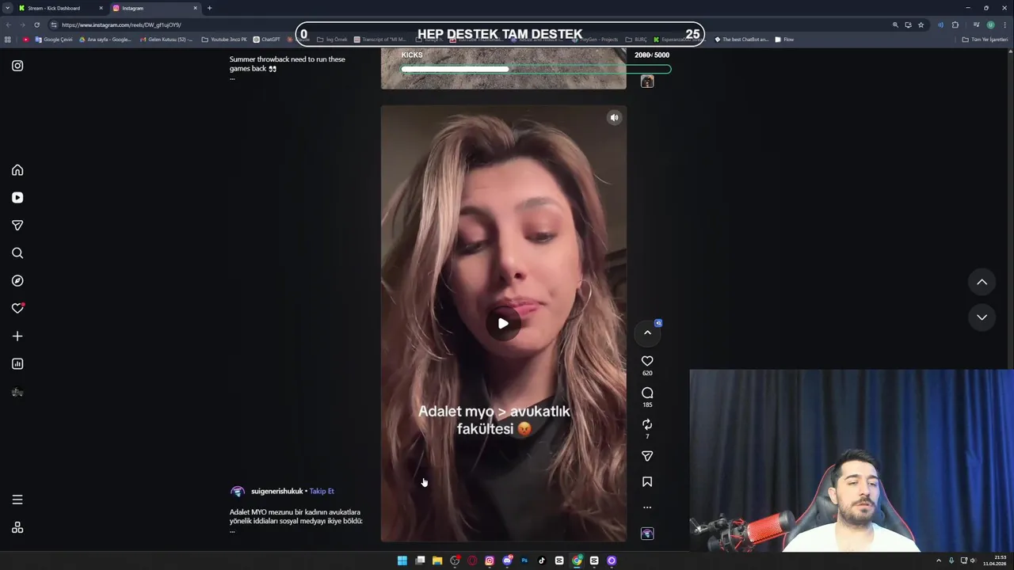Viewport: 1014px width, 570px height.
Task: Open Reels in the left sidebar
Action: click(x=17, y=198)
